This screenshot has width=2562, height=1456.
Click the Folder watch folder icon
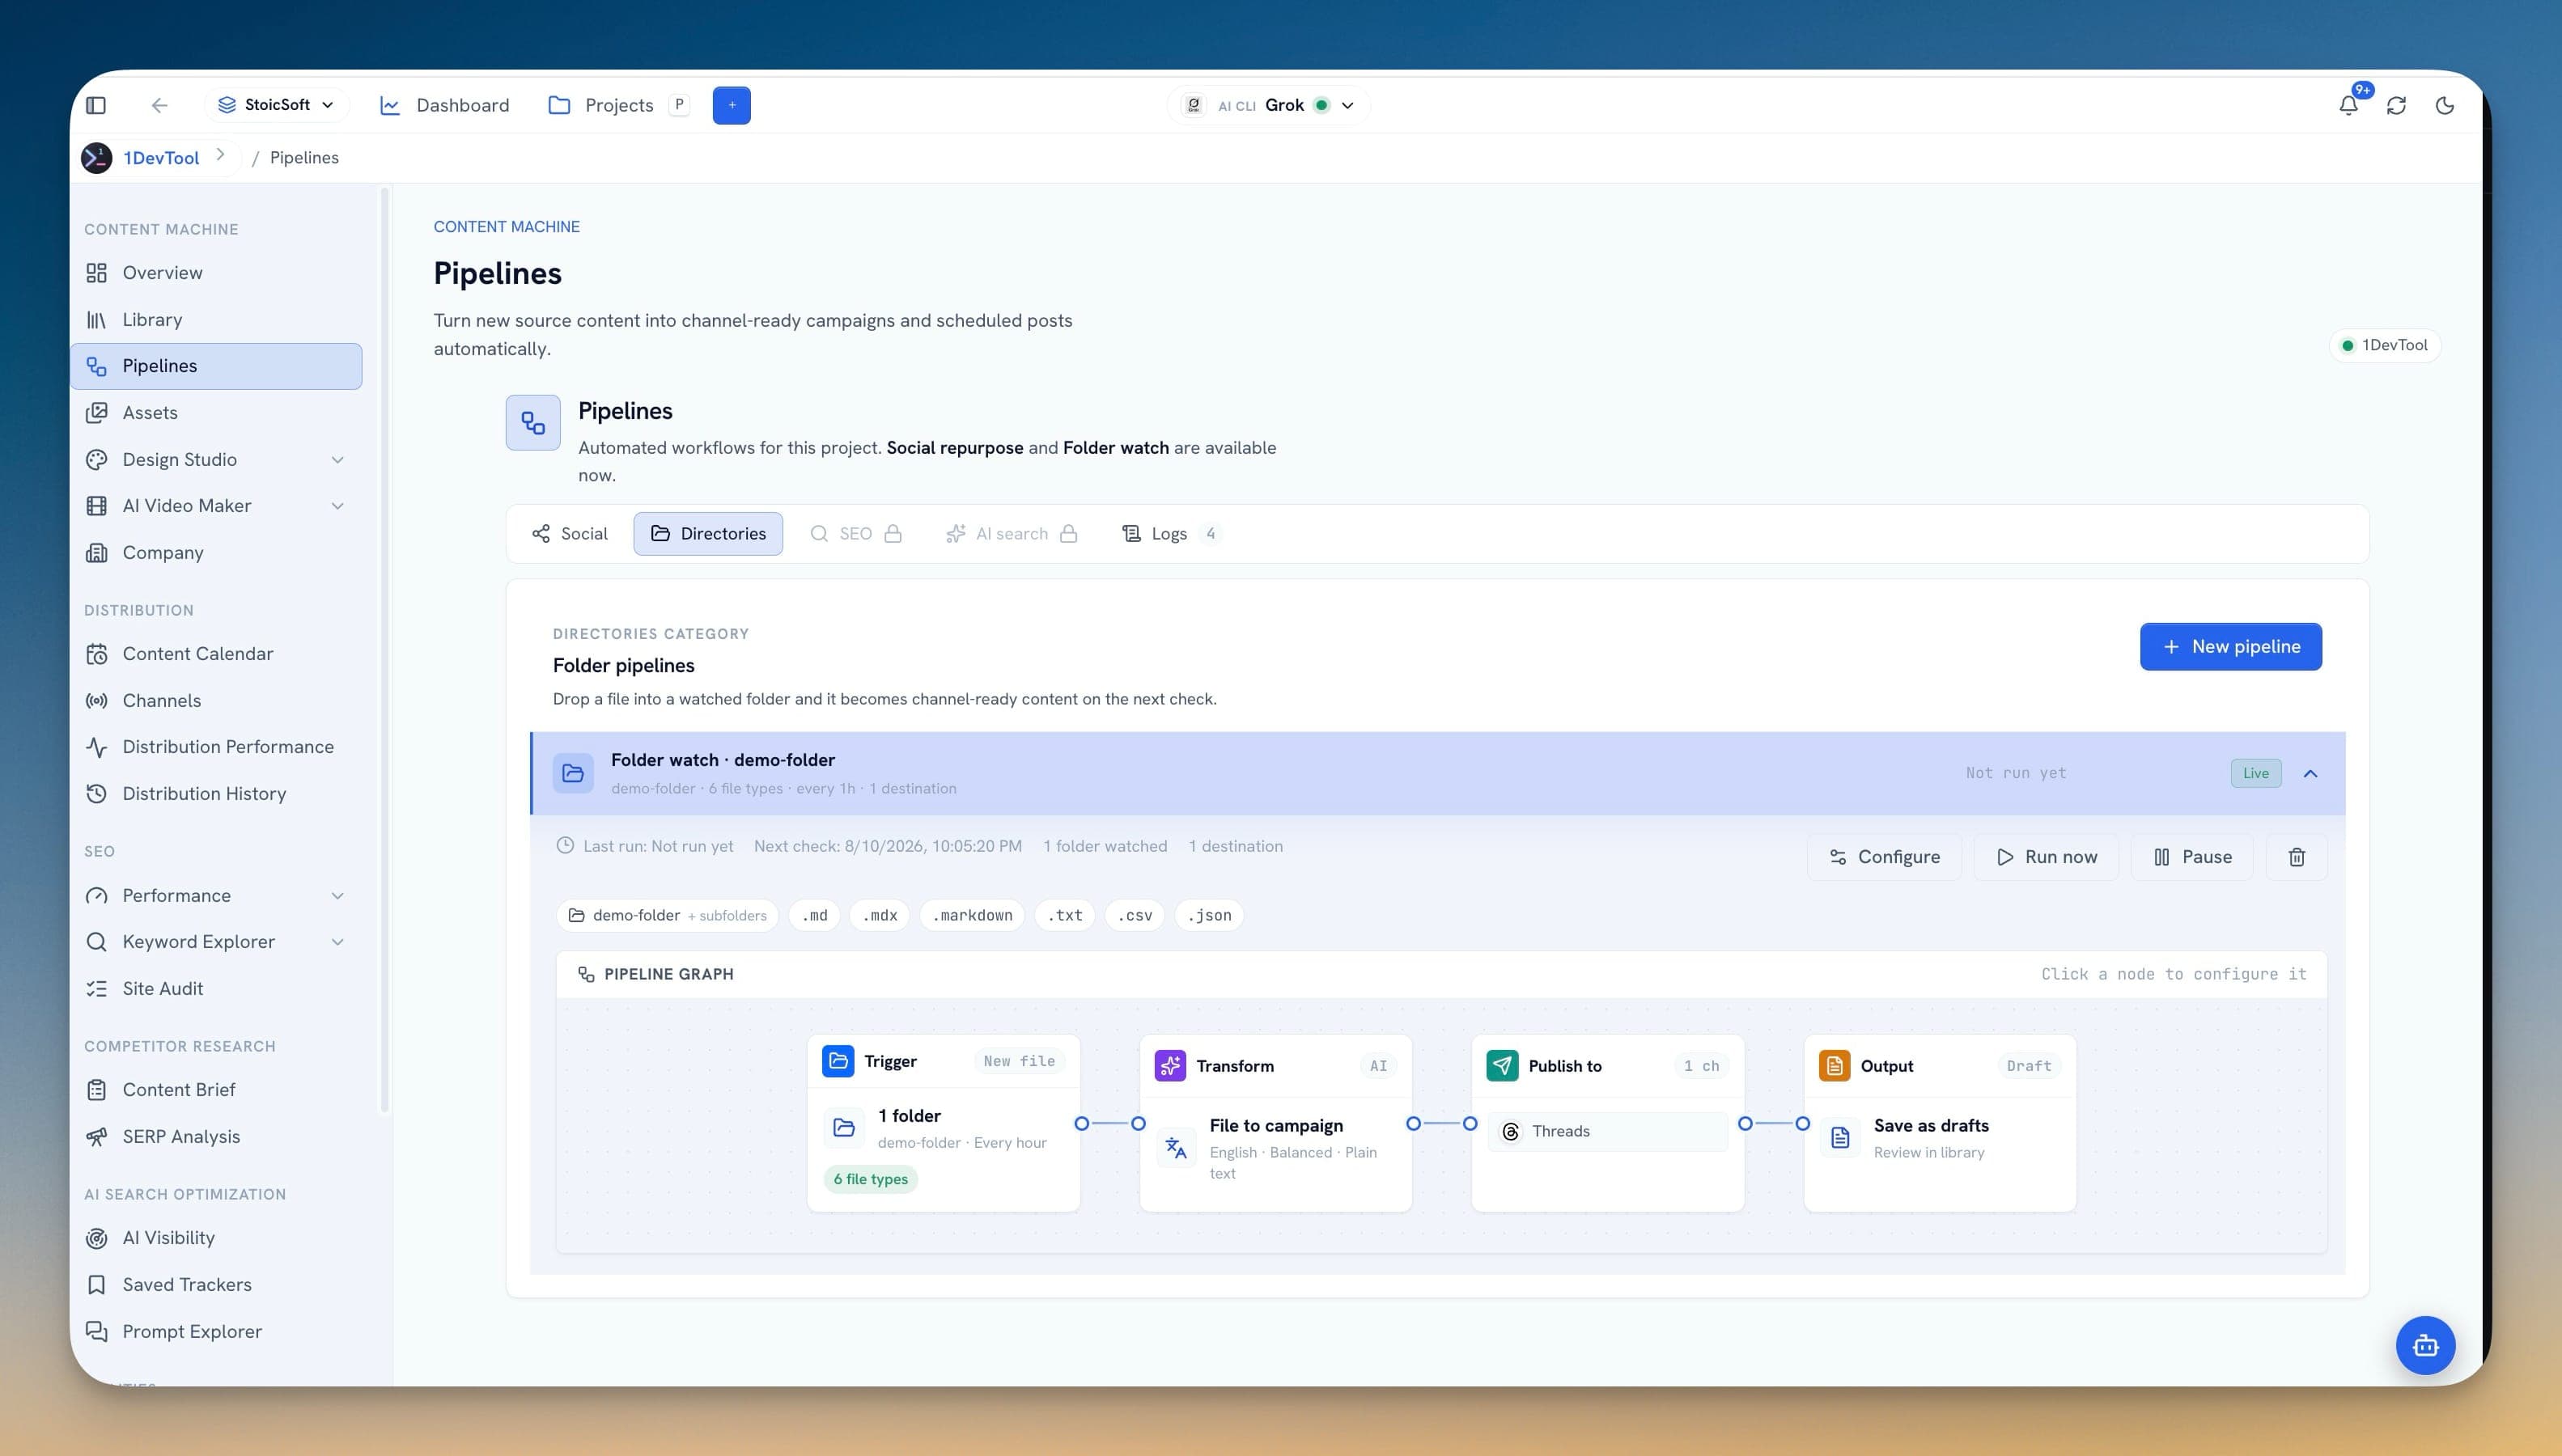[x=573, y=773]
